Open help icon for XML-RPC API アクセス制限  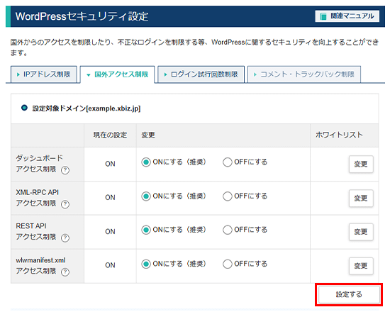click(65, 204)
